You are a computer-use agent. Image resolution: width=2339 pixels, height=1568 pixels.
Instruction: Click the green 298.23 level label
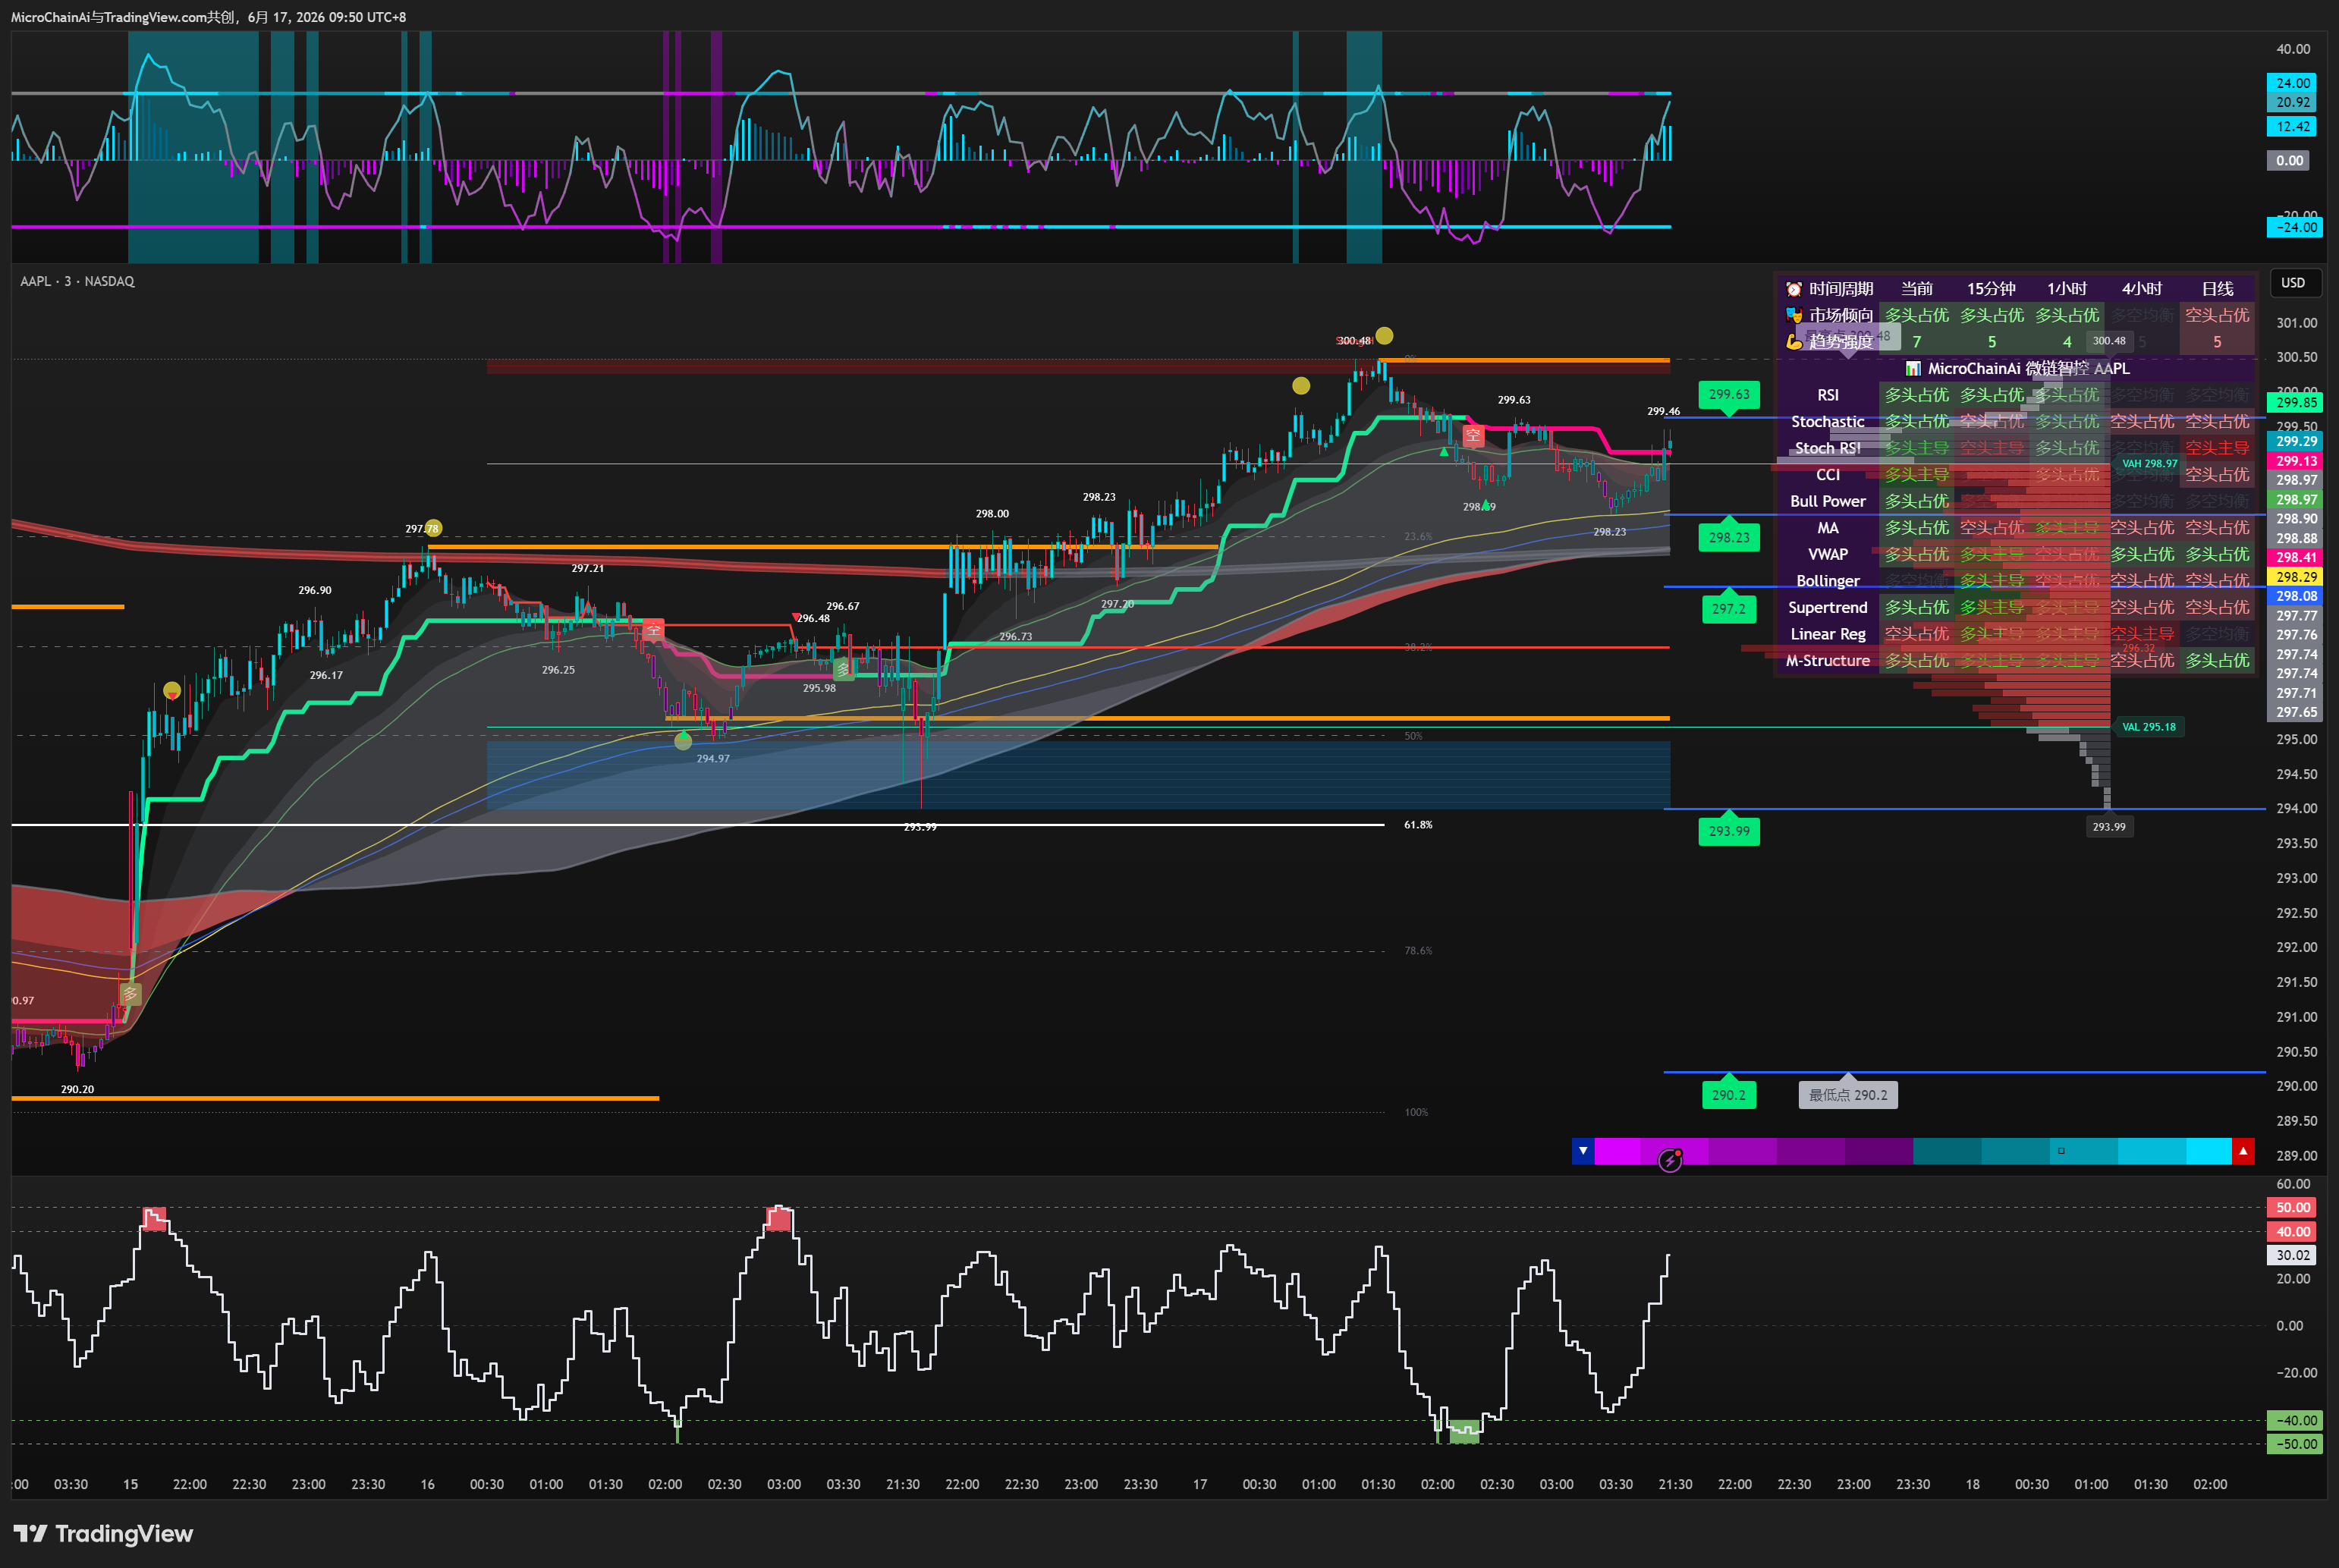1729,538
